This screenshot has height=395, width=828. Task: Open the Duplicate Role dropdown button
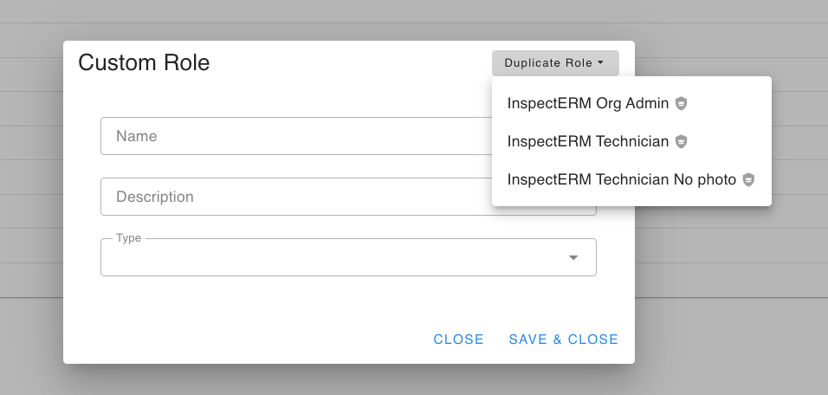(x=555, y=63)
